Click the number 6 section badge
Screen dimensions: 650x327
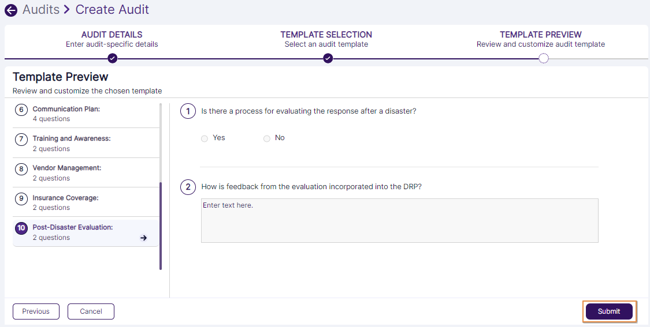(21, 110)
